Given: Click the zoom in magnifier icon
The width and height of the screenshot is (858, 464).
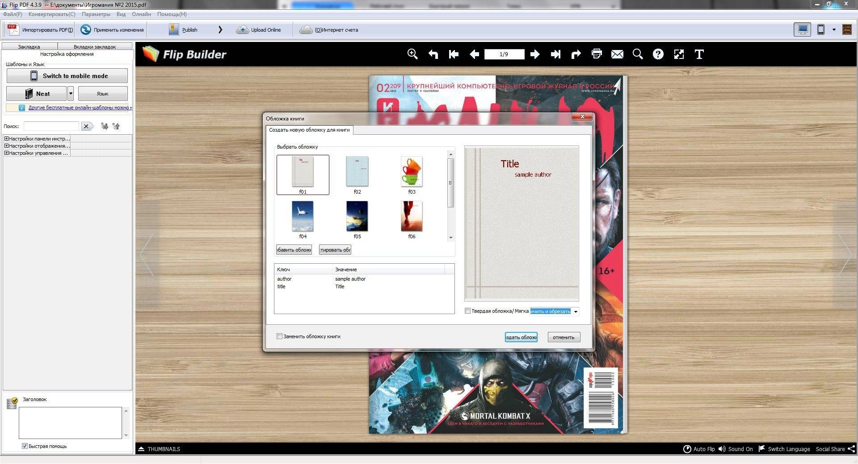Looking at the screenshot, I should click(412, 54).
